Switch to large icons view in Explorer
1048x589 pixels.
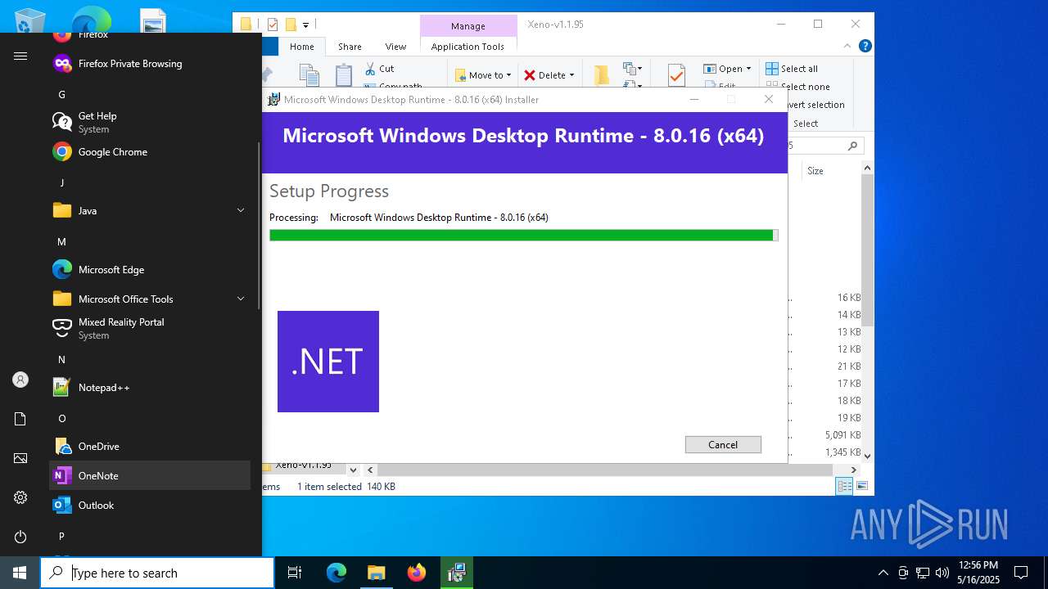point(861,486)
